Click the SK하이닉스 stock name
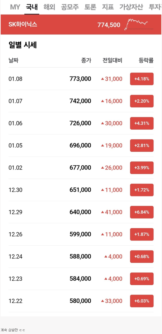 click(23, 25)
